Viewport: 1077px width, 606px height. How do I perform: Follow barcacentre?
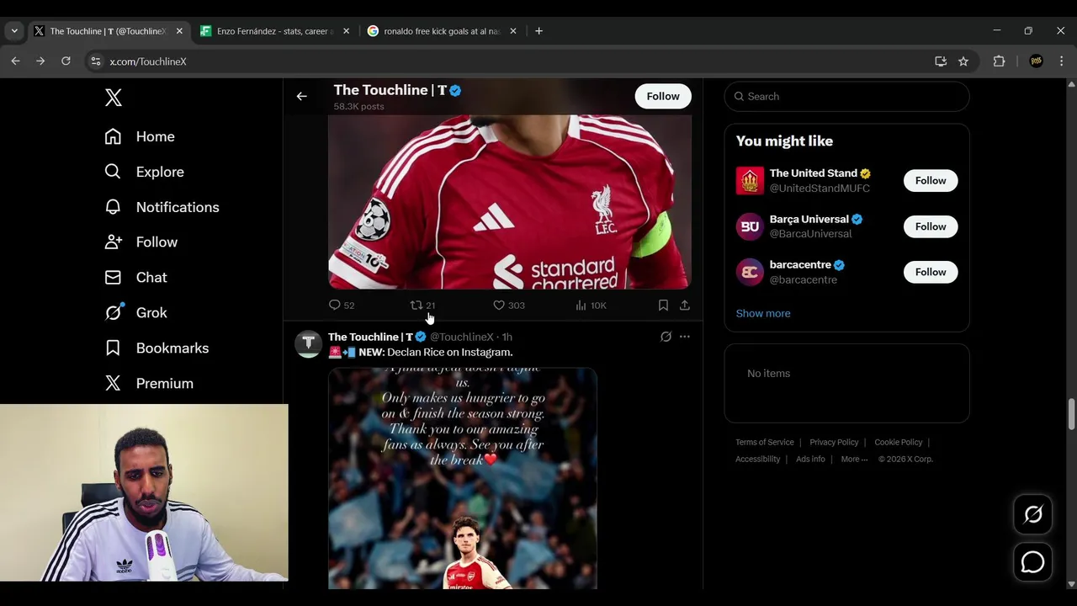[931, 272]
